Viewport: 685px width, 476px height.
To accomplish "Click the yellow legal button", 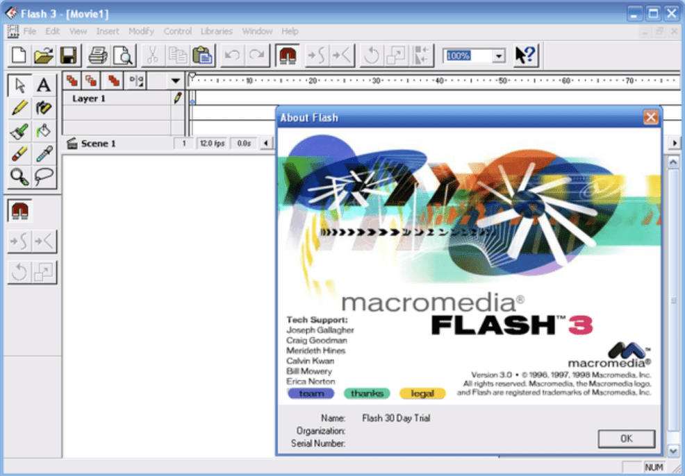I will pos(422,393).
